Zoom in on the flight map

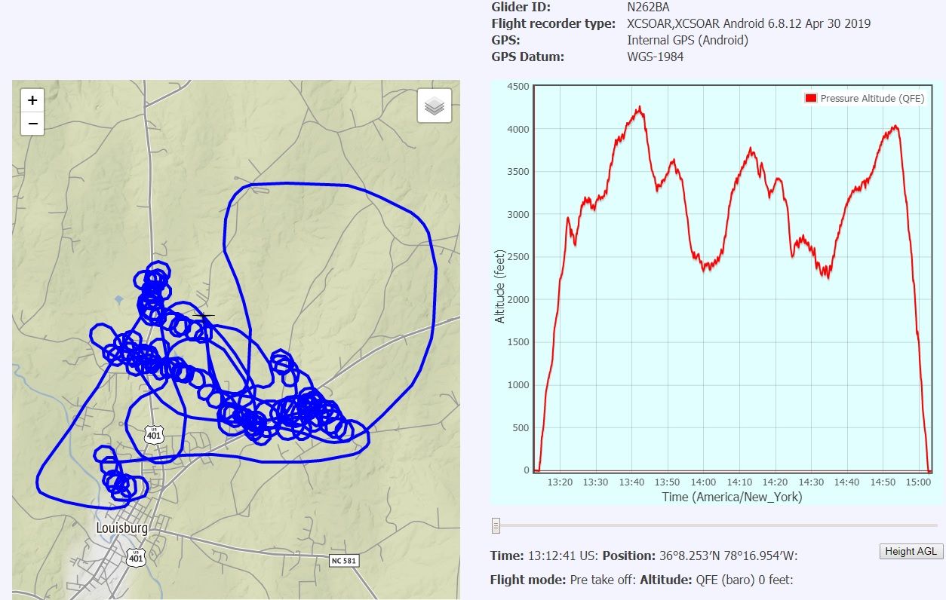coord(32,100)
